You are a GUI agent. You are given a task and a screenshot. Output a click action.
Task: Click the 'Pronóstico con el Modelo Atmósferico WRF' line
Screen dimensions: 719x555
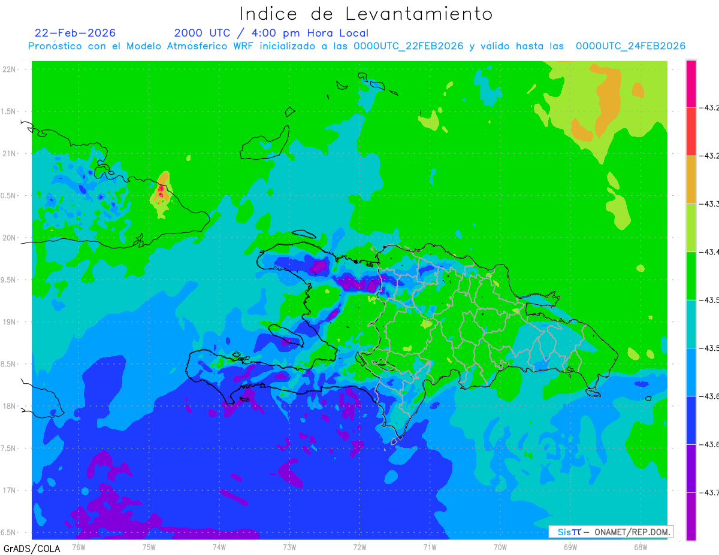coord(357,46)
